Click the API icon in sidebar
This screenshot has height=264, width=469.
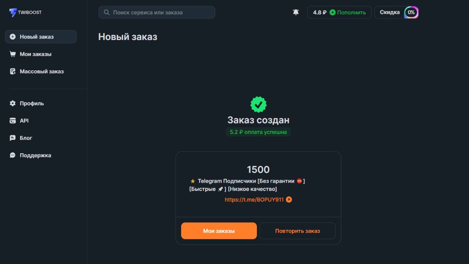[13, 121]
